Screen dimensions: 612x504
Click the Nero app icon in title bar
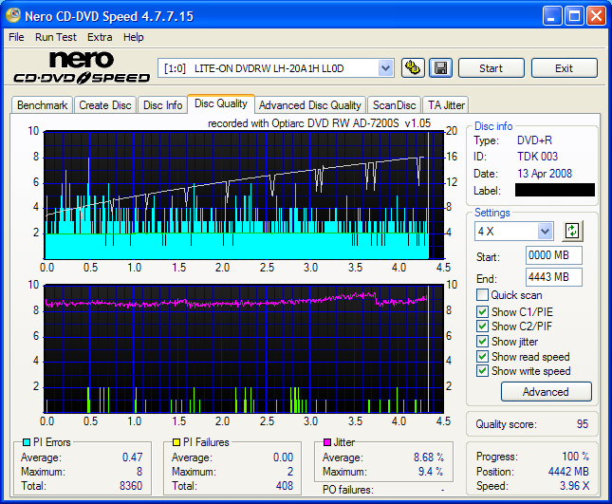click(13, 16)
